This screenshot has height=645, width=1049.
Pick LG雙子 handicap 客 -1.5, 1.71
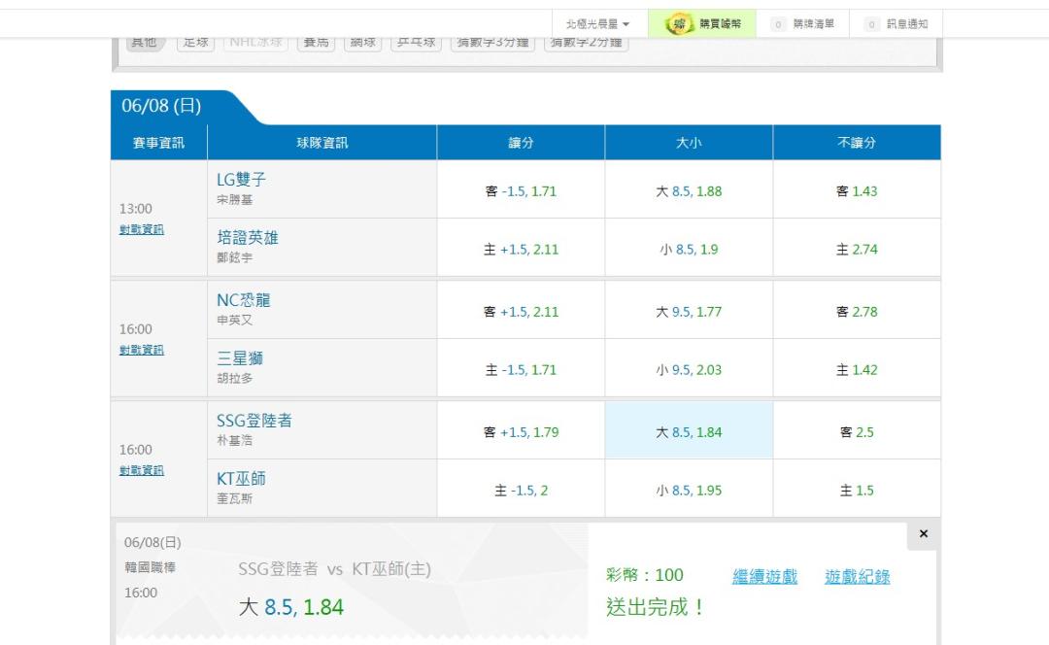pyautogui.click(x=521, y=191)
